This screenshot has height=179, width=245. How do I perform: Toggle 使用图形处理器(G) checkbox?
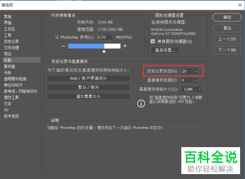coord(153,41)
